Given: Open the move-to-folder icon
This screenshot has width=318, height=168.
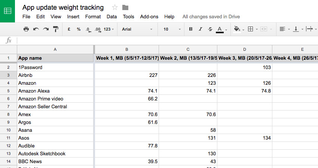Looking at the screenshot, I should click(x=125, y=8).
